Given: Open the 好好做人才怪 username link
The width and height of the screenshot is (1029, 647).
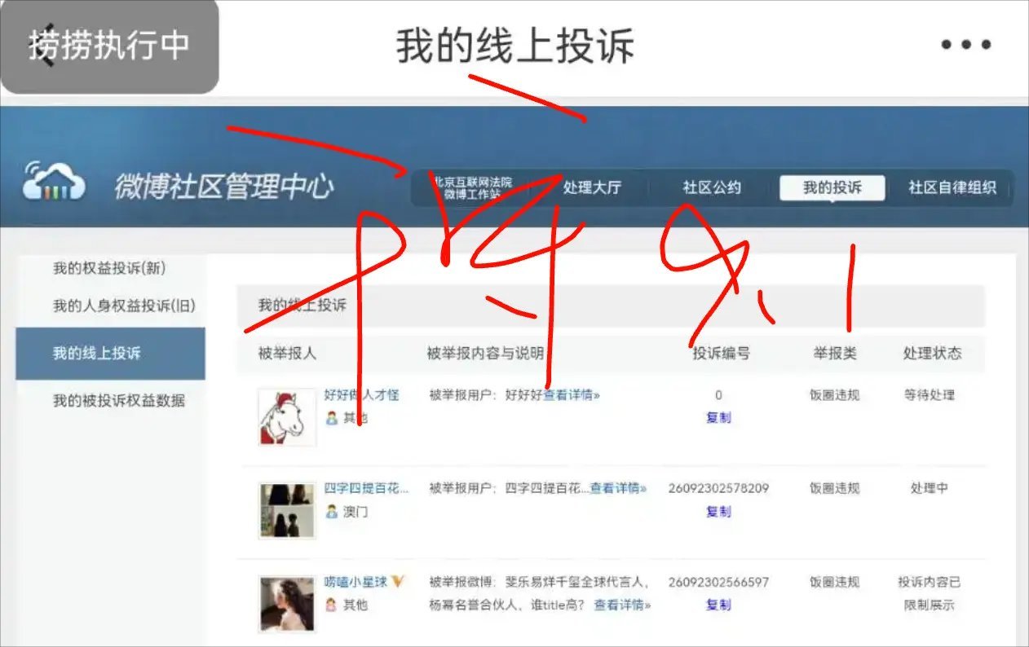Looking at the screenshot, I should pyautogui.click(x=362, y=395).
